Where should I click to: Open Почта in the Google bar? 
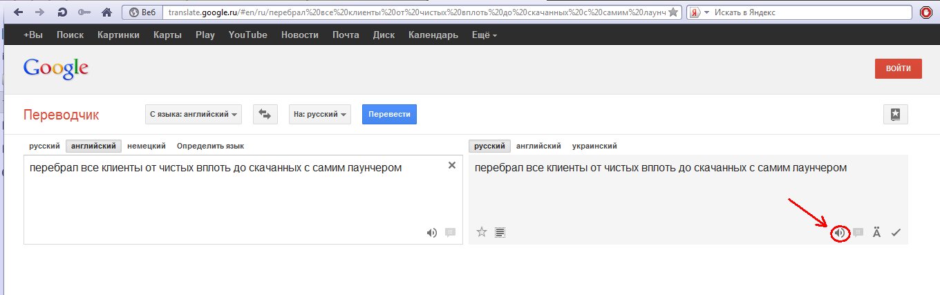point(346,35)
